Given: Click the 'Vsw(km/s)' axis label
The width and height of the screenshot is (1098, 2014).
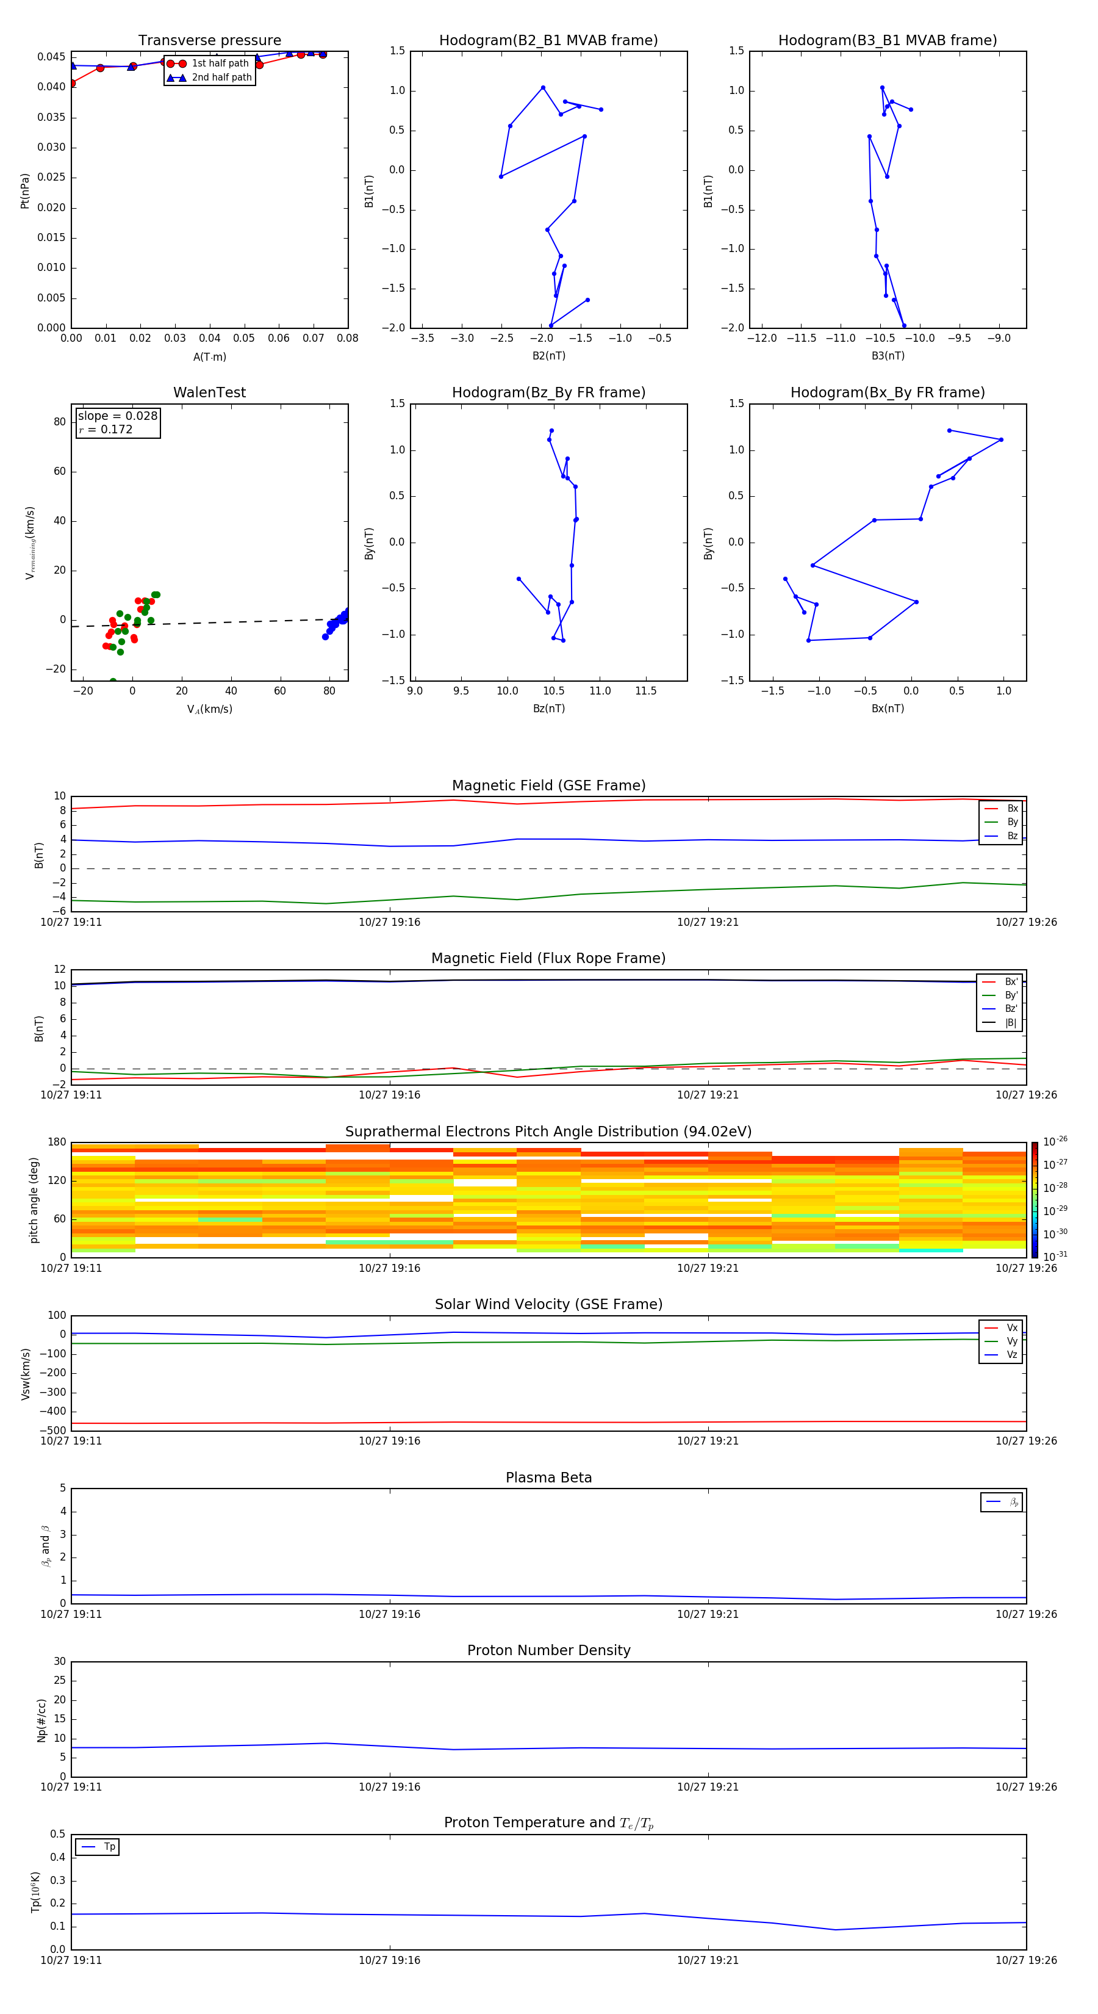Looking at the screenshot, I should click(x=25, y=1374).
